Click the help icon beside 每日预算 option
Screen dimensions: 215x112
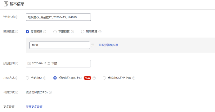click(45, 32)
